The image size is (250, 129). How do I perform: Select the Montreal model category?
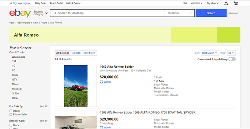coord(17,89)
